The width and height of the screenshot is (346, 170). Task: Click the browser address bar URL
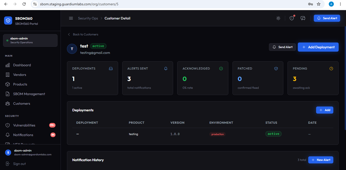pyautogui.click(x=79, y=4)
